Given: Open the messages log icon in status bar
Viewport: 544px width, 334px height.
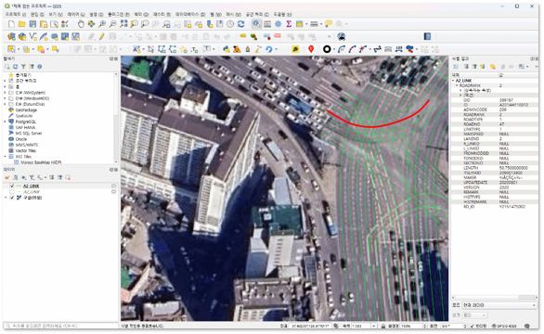Looking at the screenshot, I should coord(527,327).
